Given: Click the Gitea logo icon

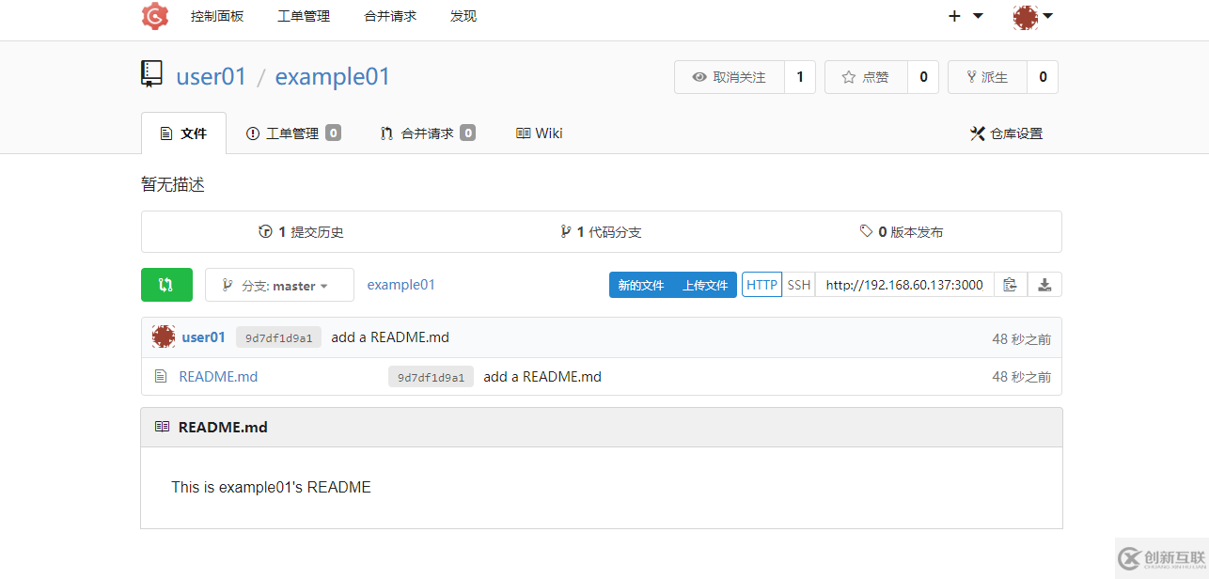Looking at the screenshot, I should pos(154,16).
